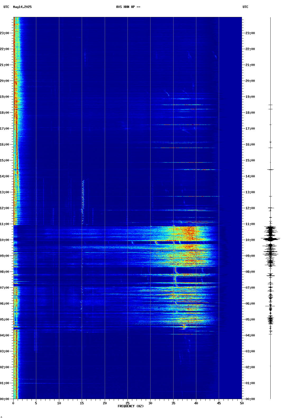282x420 pixels.
Task: Click the '18:00' label on the left time axis
Action: (x=4, y=113)
